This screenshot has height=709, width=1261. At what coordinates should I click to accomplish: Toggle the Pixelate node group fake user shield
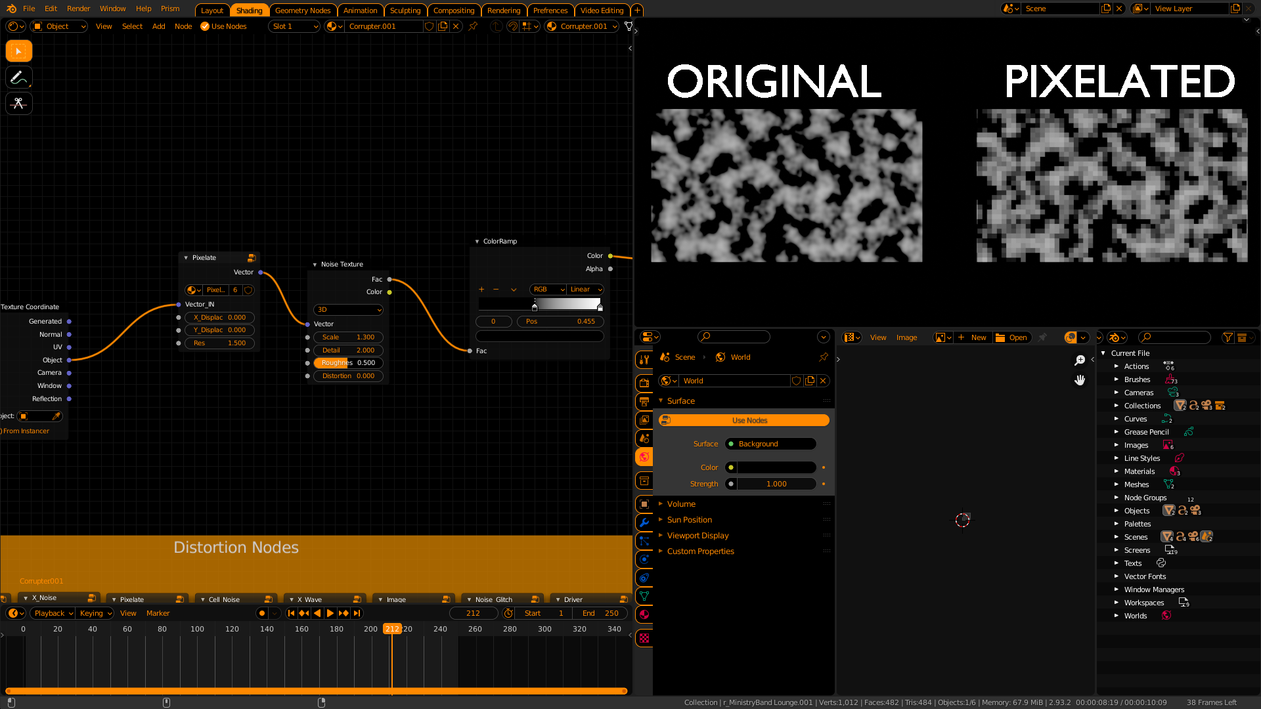(249, 290)
